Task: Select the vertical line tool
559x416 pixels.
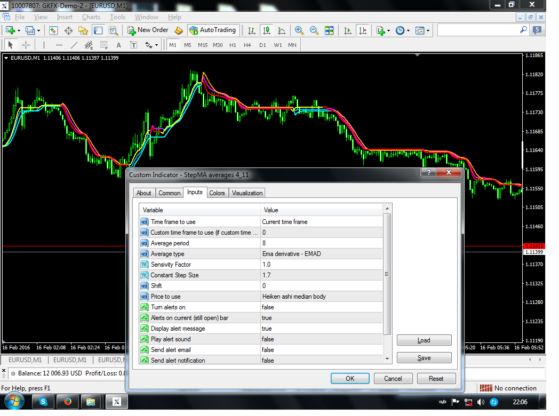Action: tap(44, 45)
